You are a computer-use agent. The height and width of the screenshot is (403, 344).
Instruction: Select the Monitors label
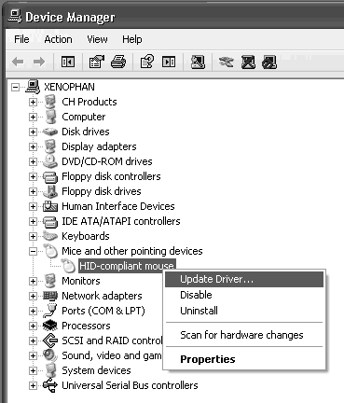[x=81, y=281]
